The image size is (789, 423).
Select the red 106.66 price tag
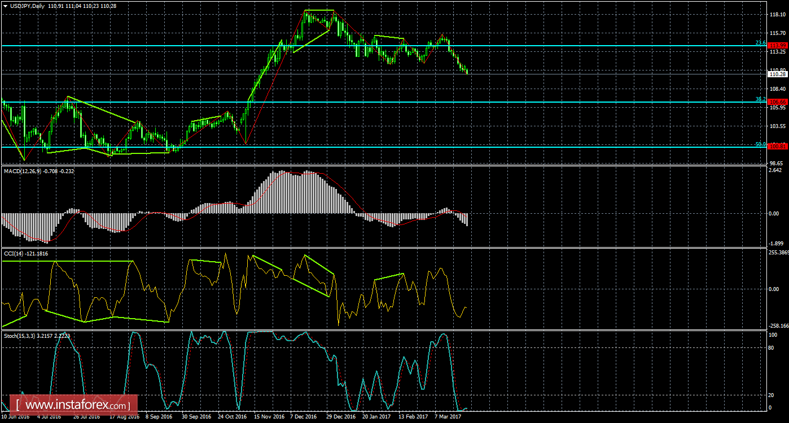(x=778, y=102)
